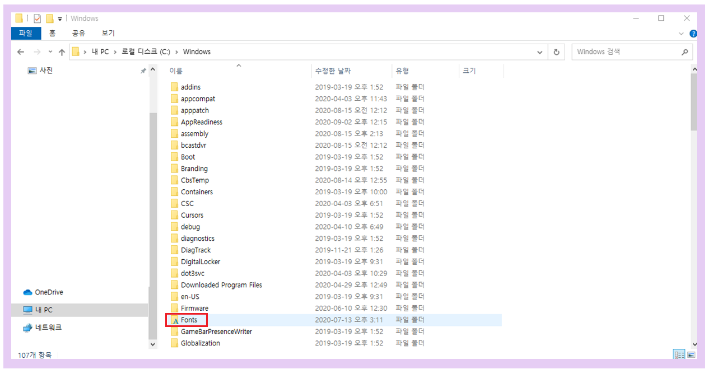Image resolution: width=708 pixels, height=374 pixels.
Task: Switch to the 공유 ribbon tab
Action: coord(78,34)
